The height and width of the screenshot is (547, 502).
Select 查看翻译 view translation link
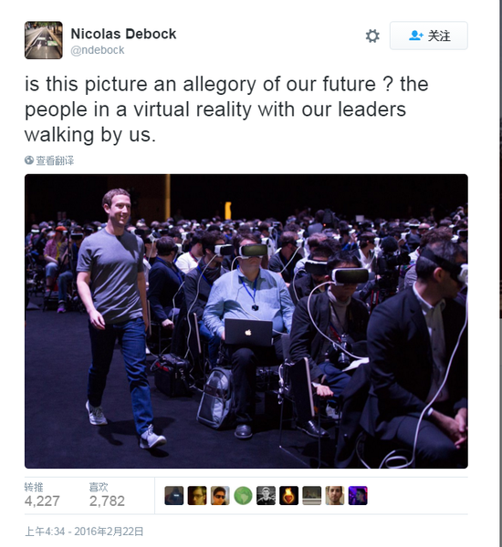(x=55, y=160)
